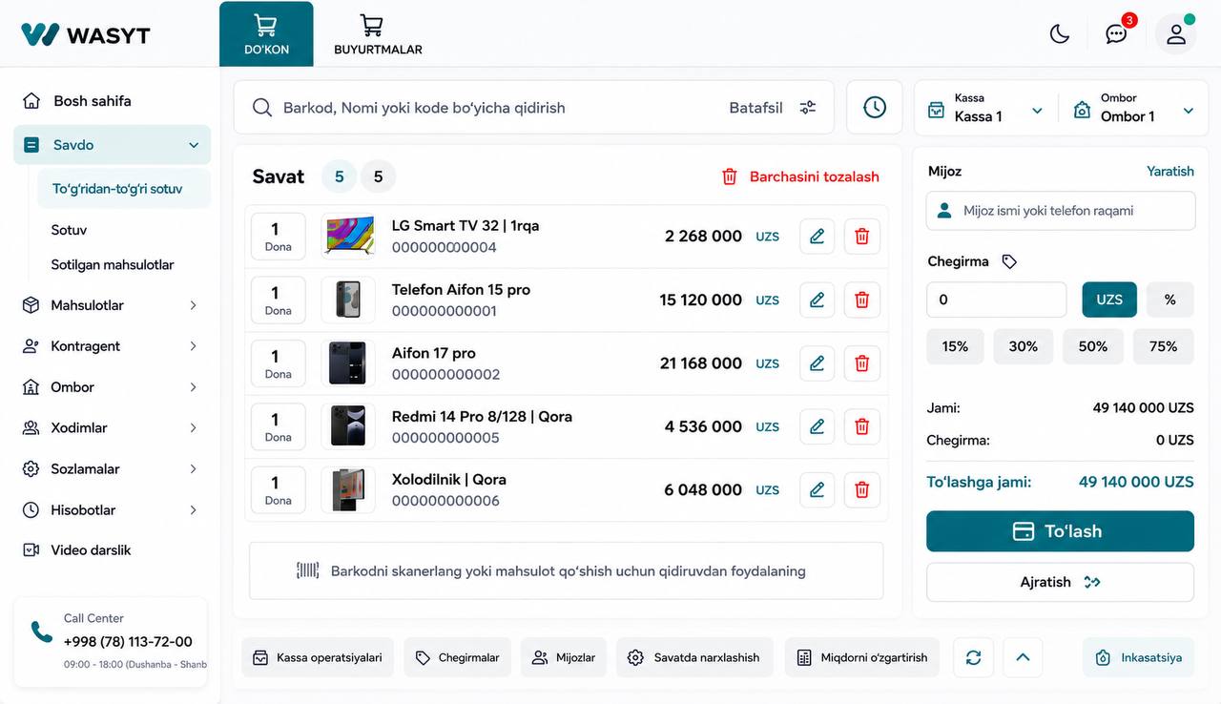Open Sotilgan mahsulotlar in sidebar
This screenshot has width=1221, height=704.
click(x=113, y=265)
